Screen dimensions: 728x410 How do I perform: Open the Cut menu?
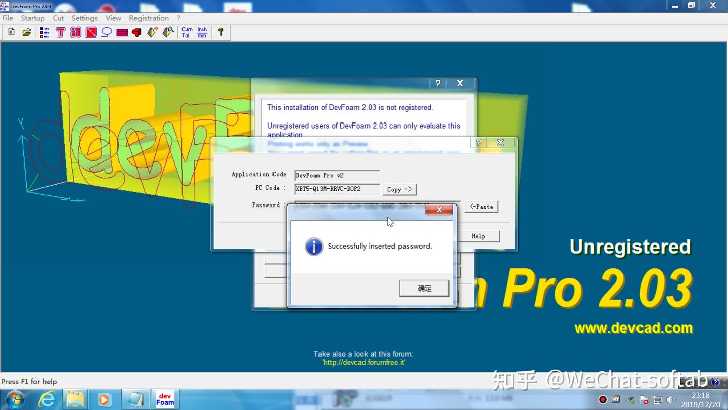point(58,18)
